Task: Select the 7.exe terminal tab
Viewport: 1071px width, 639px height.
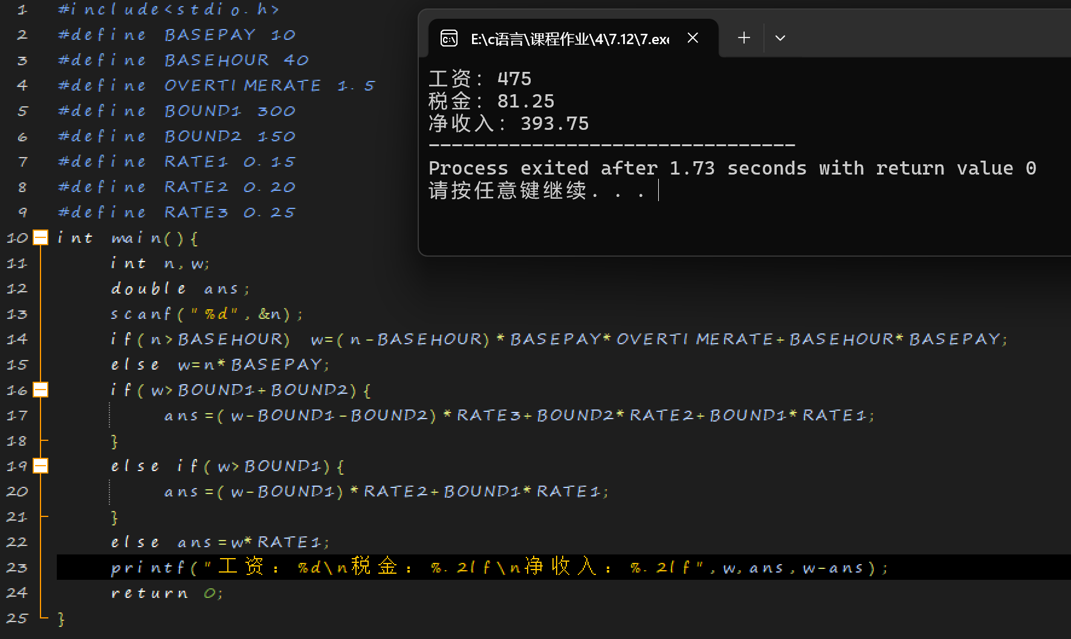Action: click(x=573, y=39)
